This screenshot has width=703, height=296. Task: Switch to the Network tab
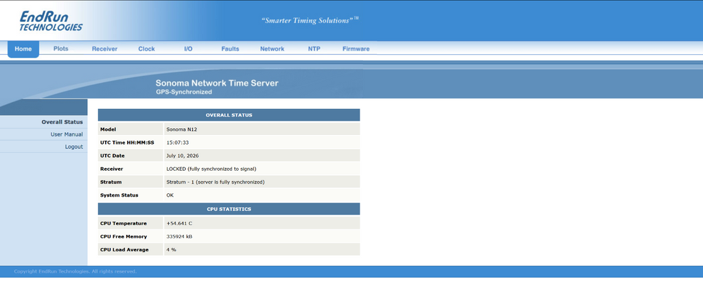[272, 49]
